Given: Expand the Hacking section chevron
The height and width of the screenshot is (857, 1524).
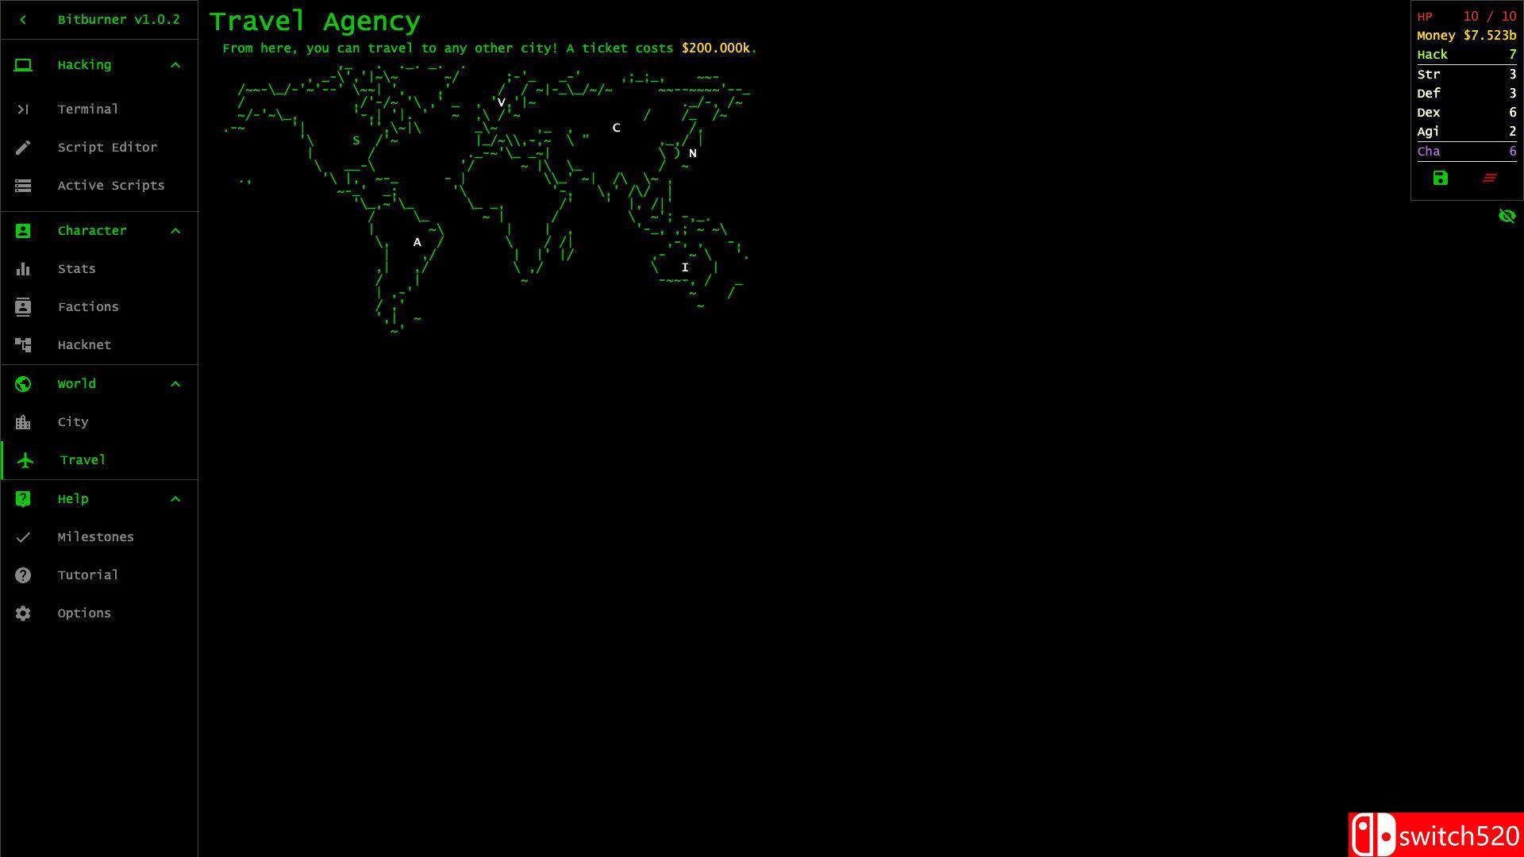Looking at the screenshot, I should point(175,65).
